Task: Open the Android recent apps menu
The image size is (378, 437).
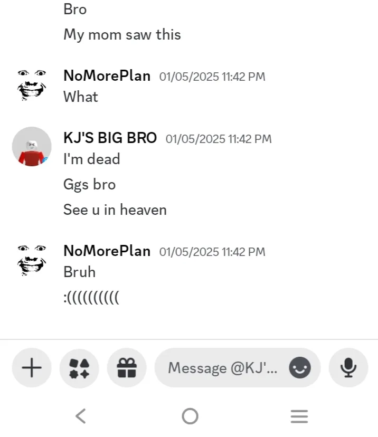Action: 299,416
